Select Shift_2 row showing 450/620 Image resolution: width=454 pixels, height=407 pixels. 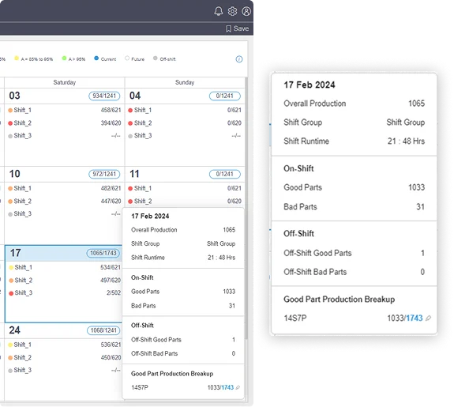(x=64, y=357)
